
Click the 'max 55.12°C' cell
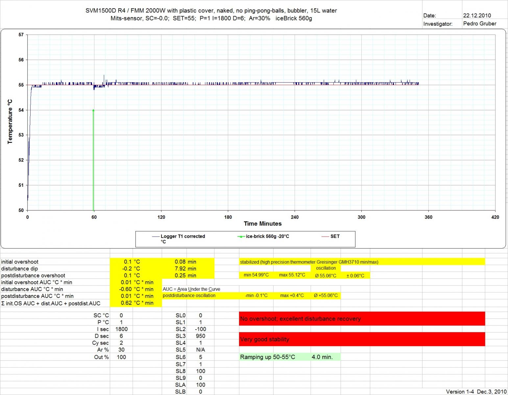(x=292, y=275)
